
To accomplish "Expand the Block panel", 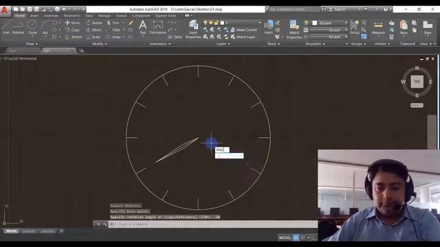I will click(x=274, y=44).
